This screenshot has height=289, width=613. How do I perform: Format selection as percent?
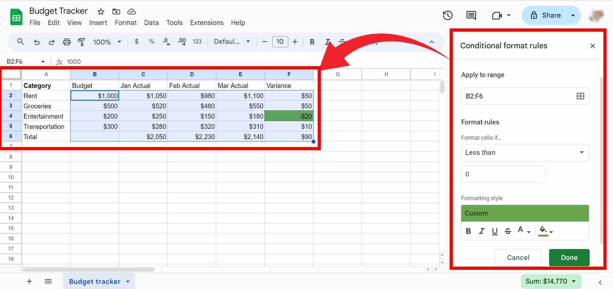[x=151, y=42]
